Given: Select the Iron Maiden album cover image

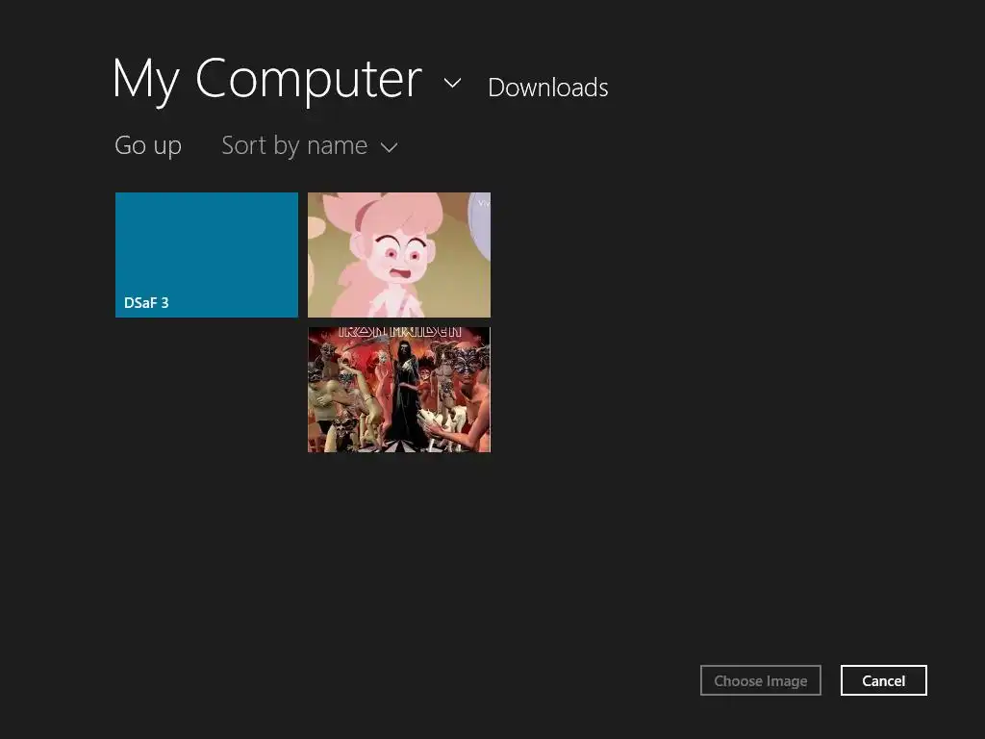Looking at the screenshot, I should (x=399, y=390).
